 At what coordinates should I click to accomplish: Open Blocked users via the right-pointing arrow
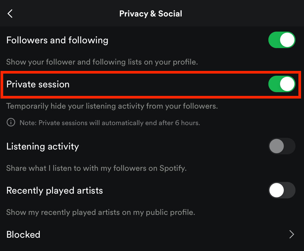tap(292, 234)
